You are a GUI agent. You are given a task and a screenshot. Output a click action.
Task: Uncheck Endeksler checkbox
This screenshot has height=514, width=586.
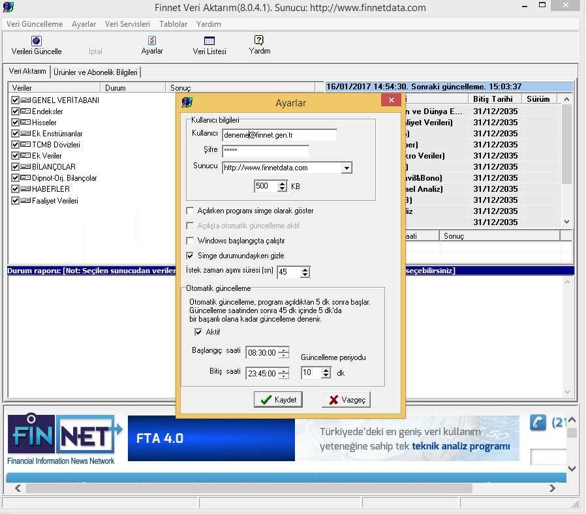tap(15, 112)
